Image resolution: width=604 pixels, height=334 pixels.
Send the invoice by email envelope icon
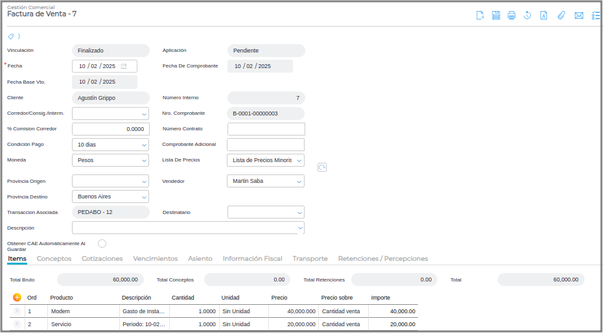(x=579, y=16)
